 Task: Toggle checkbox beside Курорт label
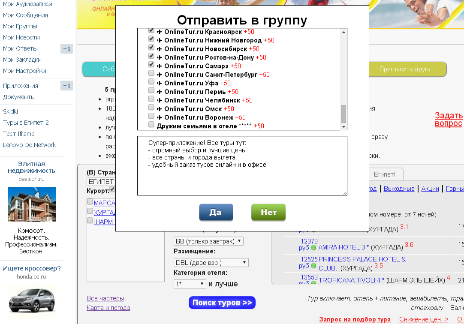112,189
